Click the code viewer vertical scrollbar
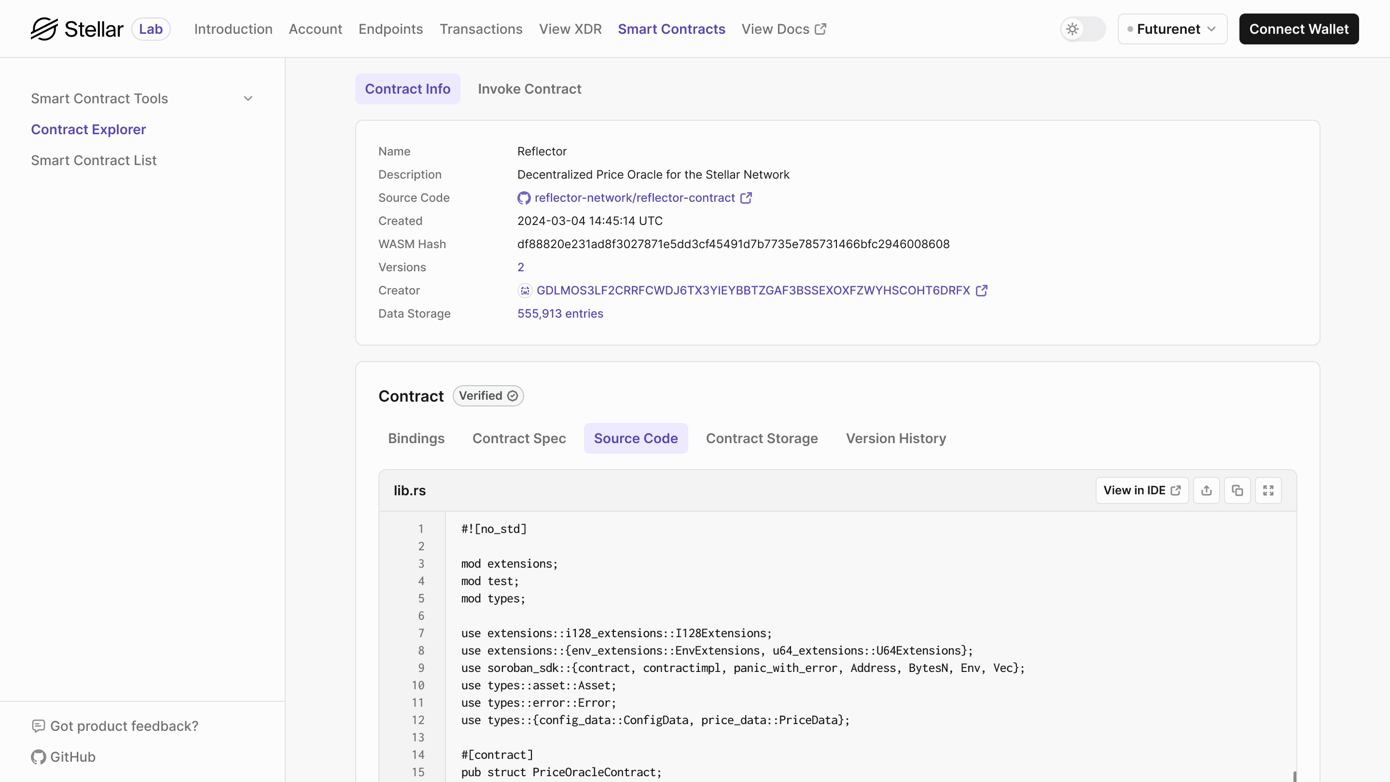The image size is (1390, 782). [x=1294, y=777]
